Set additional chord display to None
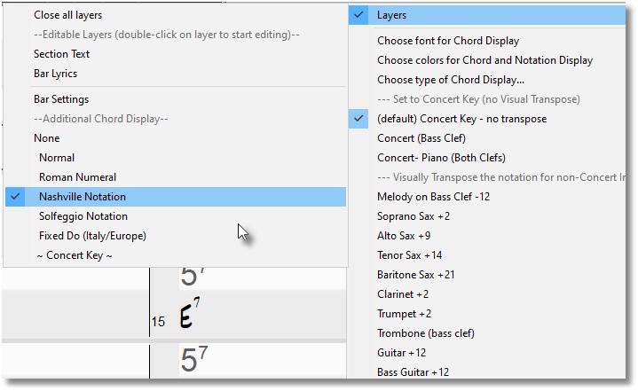 click(47, 138)
